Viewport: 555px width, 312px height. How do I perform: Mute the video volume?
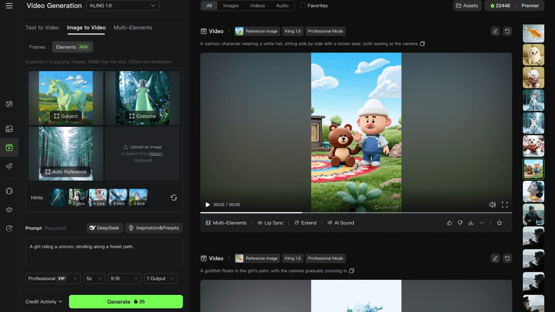pyautogui.click(x=492, y=205)
